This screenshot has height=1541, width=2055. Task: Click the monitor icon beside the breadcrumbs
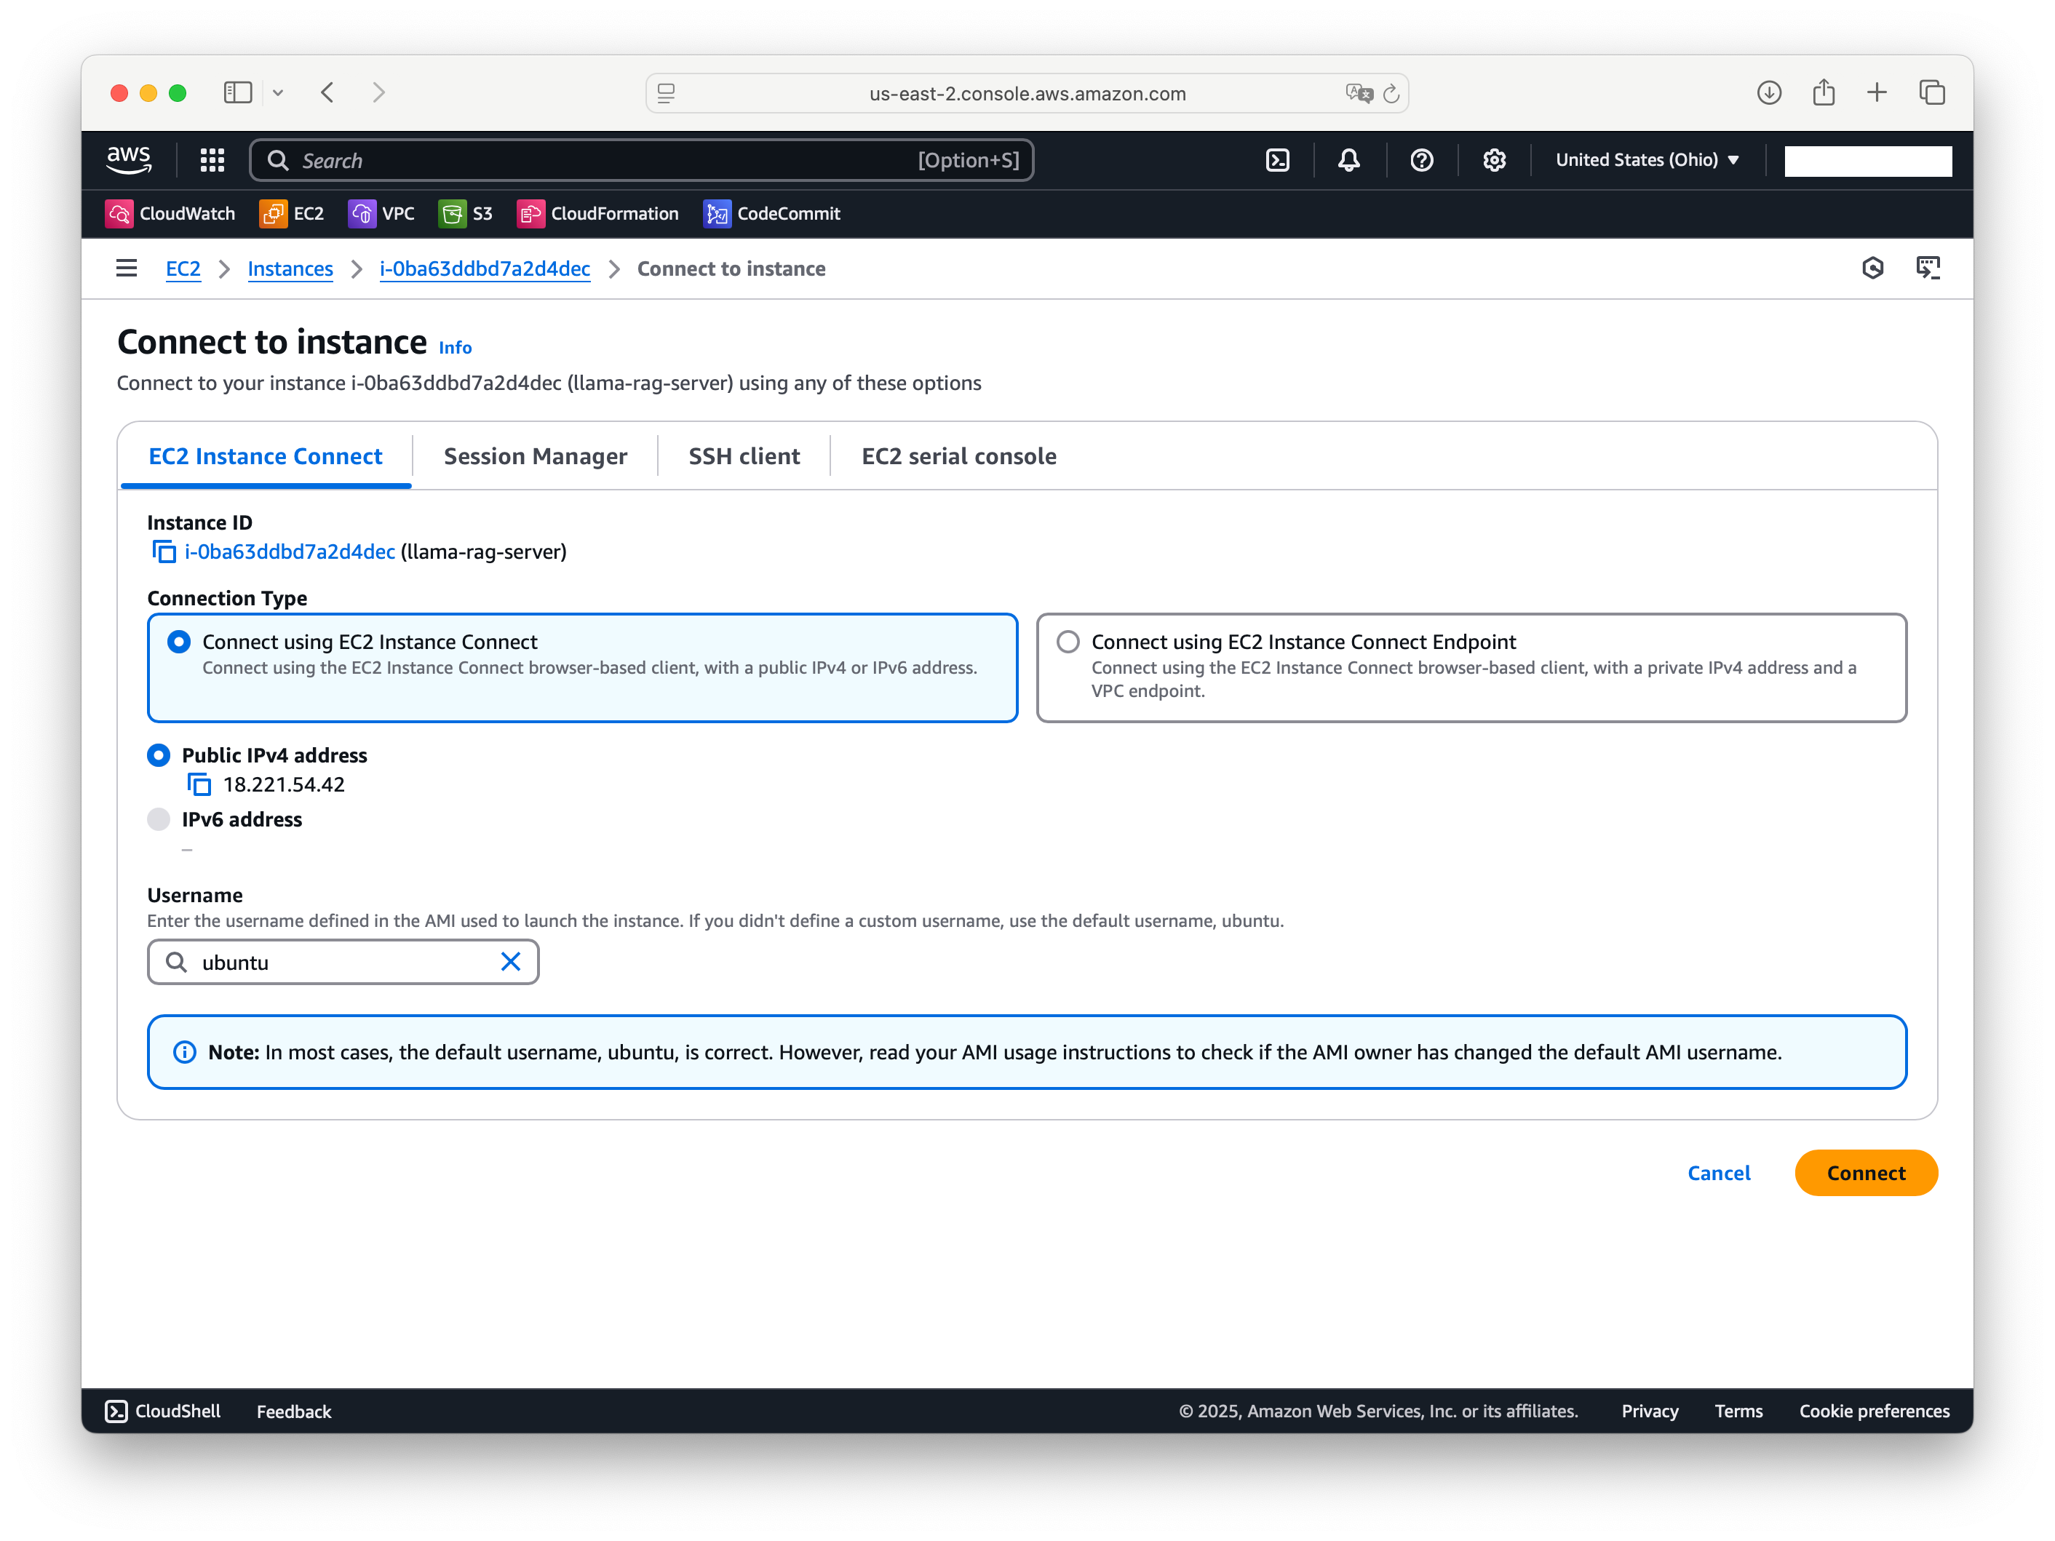click(x=1928, y=268)
